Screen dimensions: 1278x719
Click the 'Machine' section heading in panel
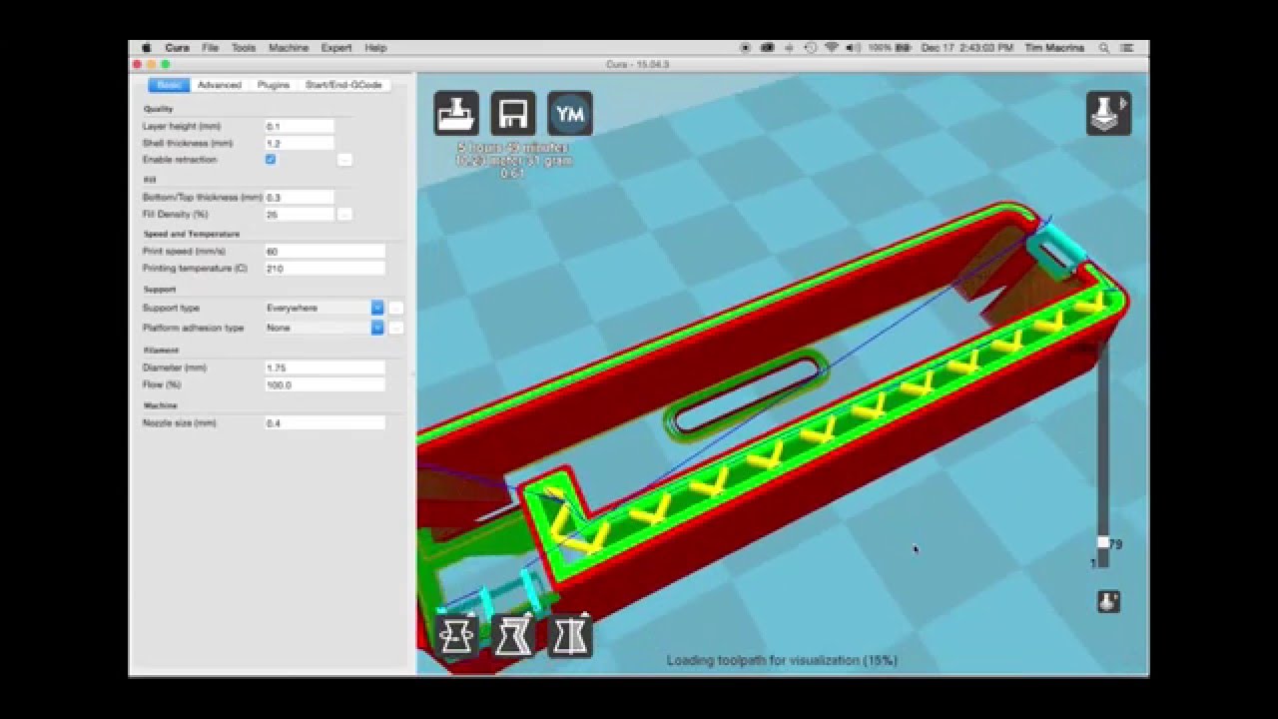click(160, 405)
